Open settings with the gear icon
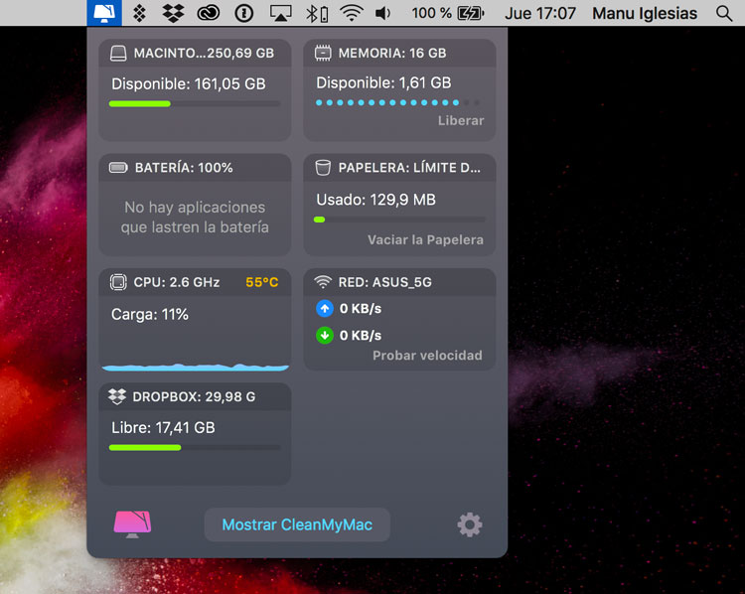This screenshot has width=745, height=594. coord(470,524)
